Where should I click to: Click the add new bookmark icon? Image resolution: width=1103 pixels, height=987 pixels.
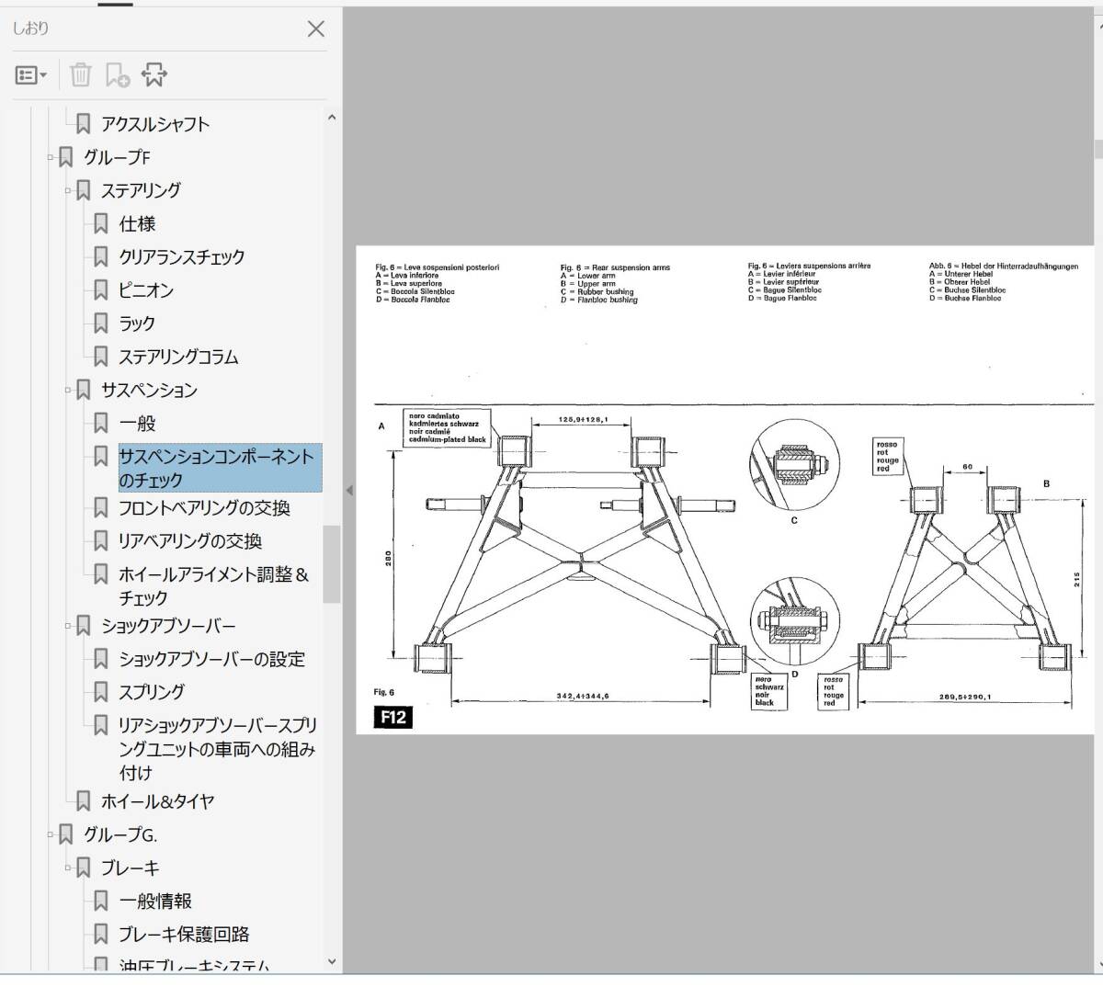coord(118,74)
